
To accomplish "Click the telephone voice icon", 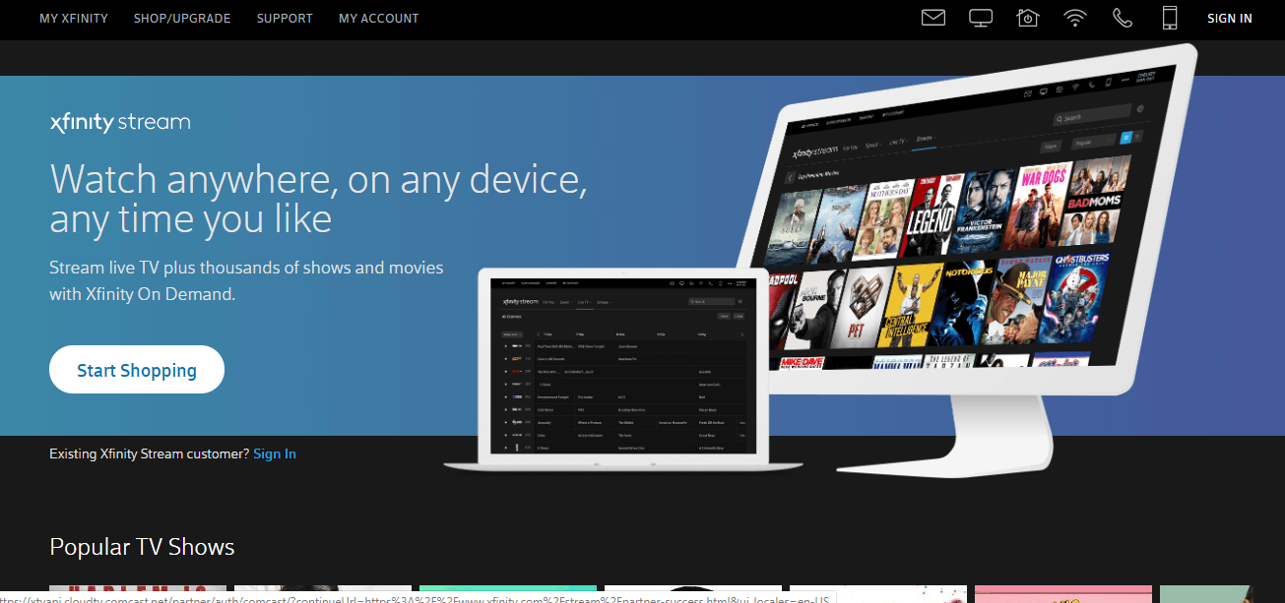I will click(x=1123, y=18).
